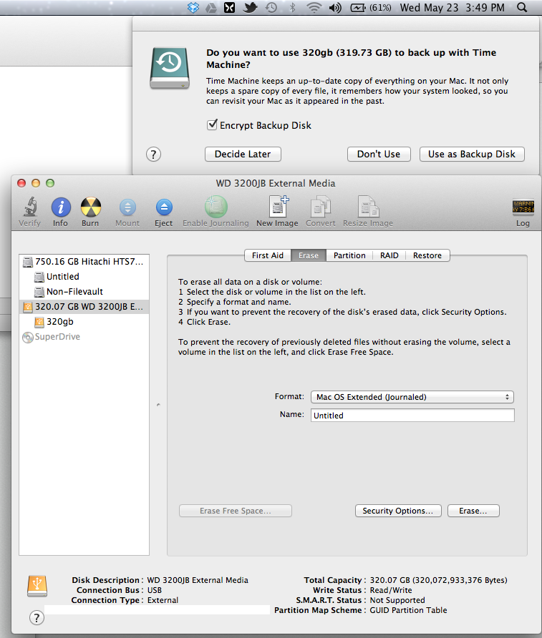Image resolution: width=542 pixels, height=638 pixels.
Task: Click GUID Partition Table text
Action: point(408,610)
